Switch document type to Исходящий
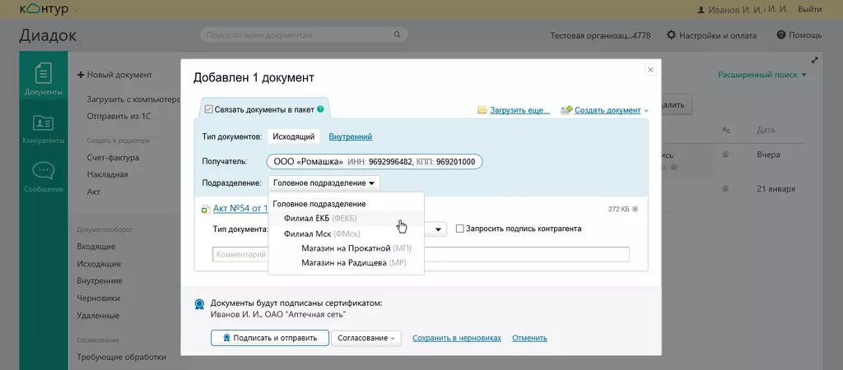The width and height of the screenshot is (843, 370). point(293,137)
